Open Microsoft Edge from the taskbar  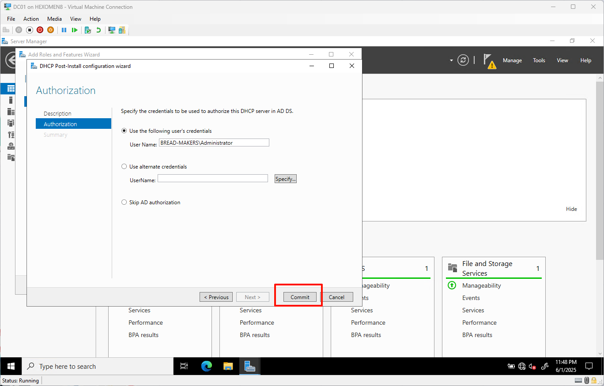coord(207,366)
